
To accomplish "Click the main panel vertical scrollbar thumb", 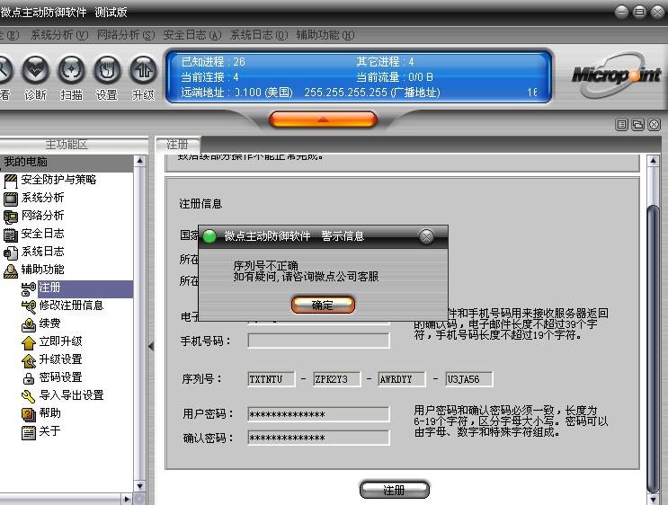I will click(653, 348).
